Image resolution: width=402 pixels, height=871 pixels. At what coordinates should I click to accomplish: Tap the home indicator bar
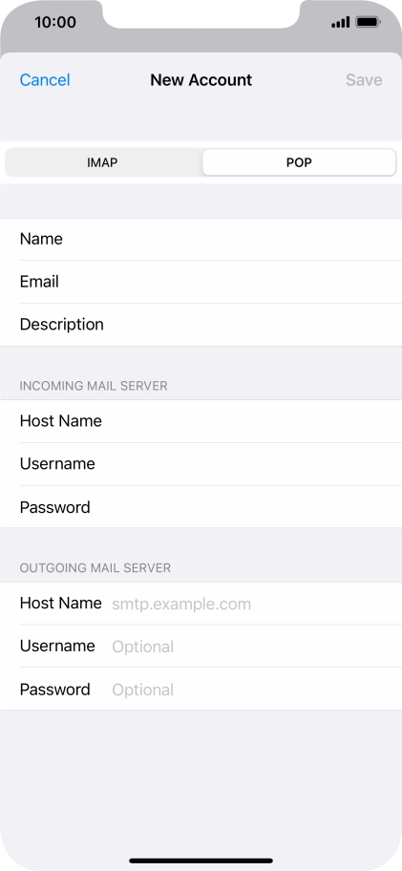point(201,860)
